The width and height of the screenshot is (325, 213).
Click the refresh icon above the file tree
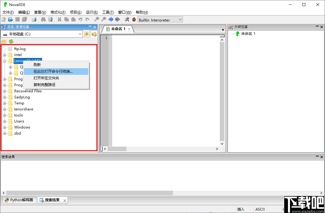[x=11, y=41]
